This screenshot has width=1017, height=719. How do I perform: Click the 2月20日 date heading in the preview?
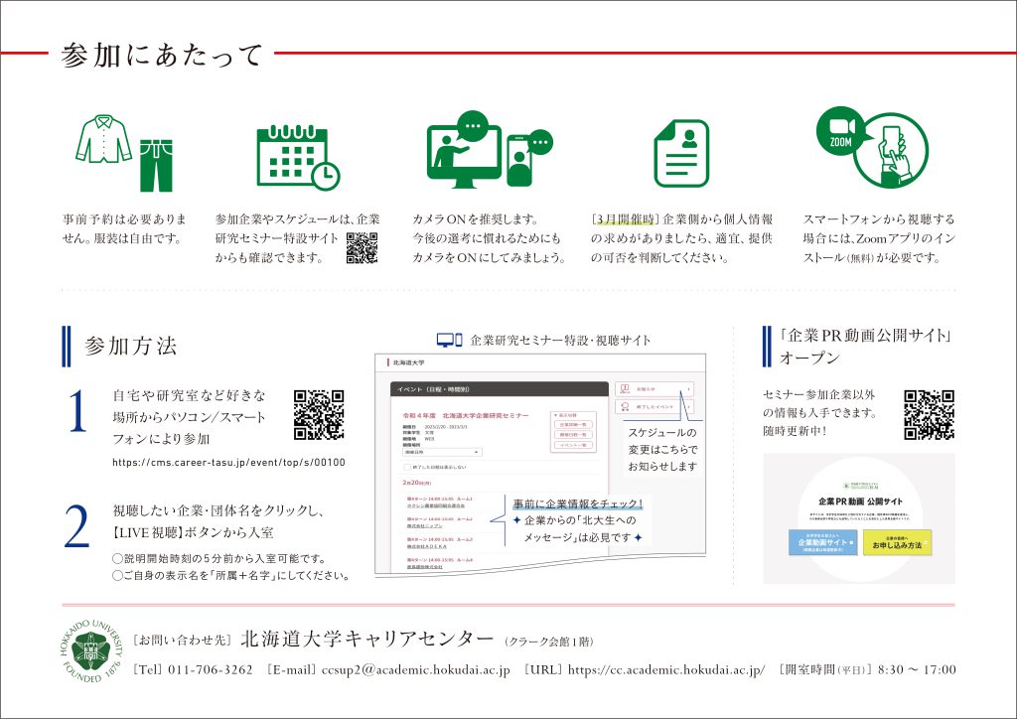tap(416, 483)
